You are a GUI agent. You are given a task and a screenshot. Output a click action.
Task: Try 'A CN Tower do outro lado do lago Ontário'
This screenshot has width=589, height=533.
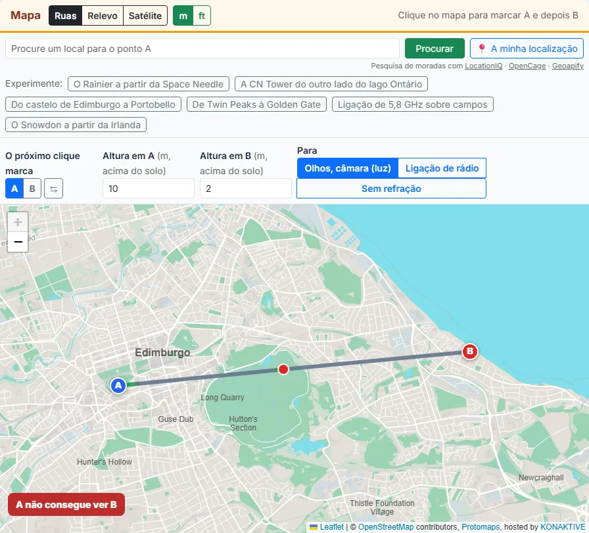coord(331,84)
